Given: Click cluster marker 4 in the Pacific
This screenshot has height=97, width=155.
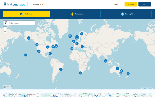Looking at the screenshot, I should tap(26, 55).
